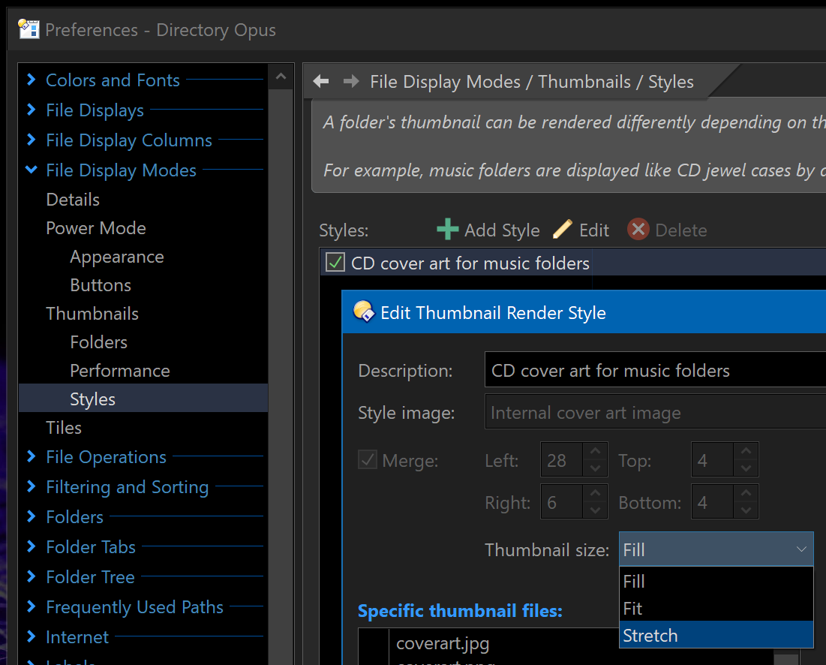This screenshot has width=826, height=665.
Task: Open the Performance page
Action: [119, 371]
